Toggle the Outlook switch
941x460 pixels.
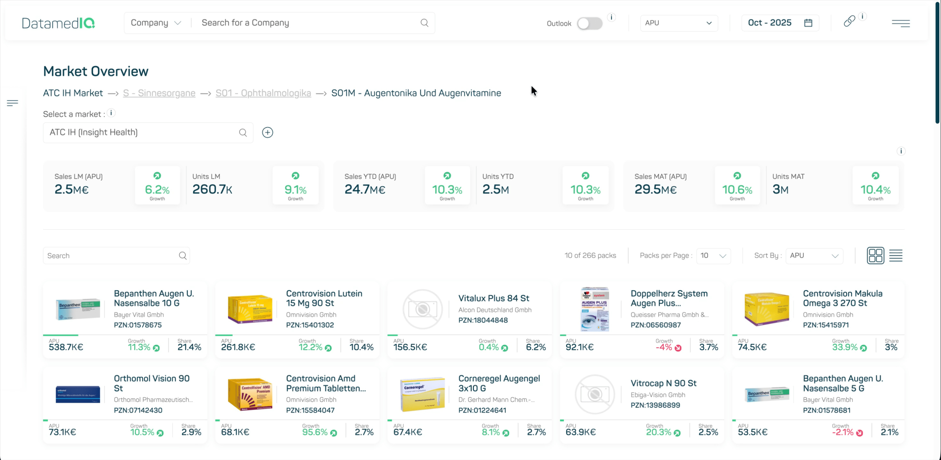589,23
